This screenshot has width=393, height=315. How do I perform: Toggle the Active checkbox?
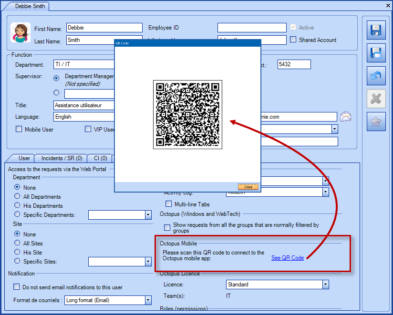[293, 27]
